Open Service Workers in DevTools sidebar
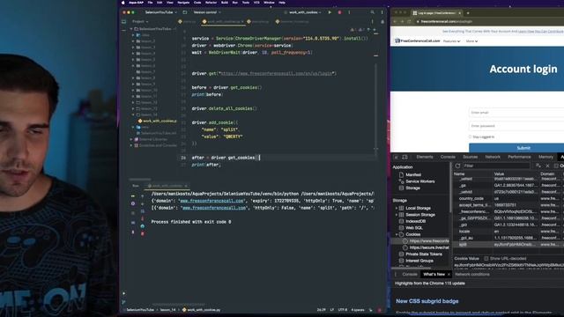This screenshot has width=564, height=317. pos(419,181)
